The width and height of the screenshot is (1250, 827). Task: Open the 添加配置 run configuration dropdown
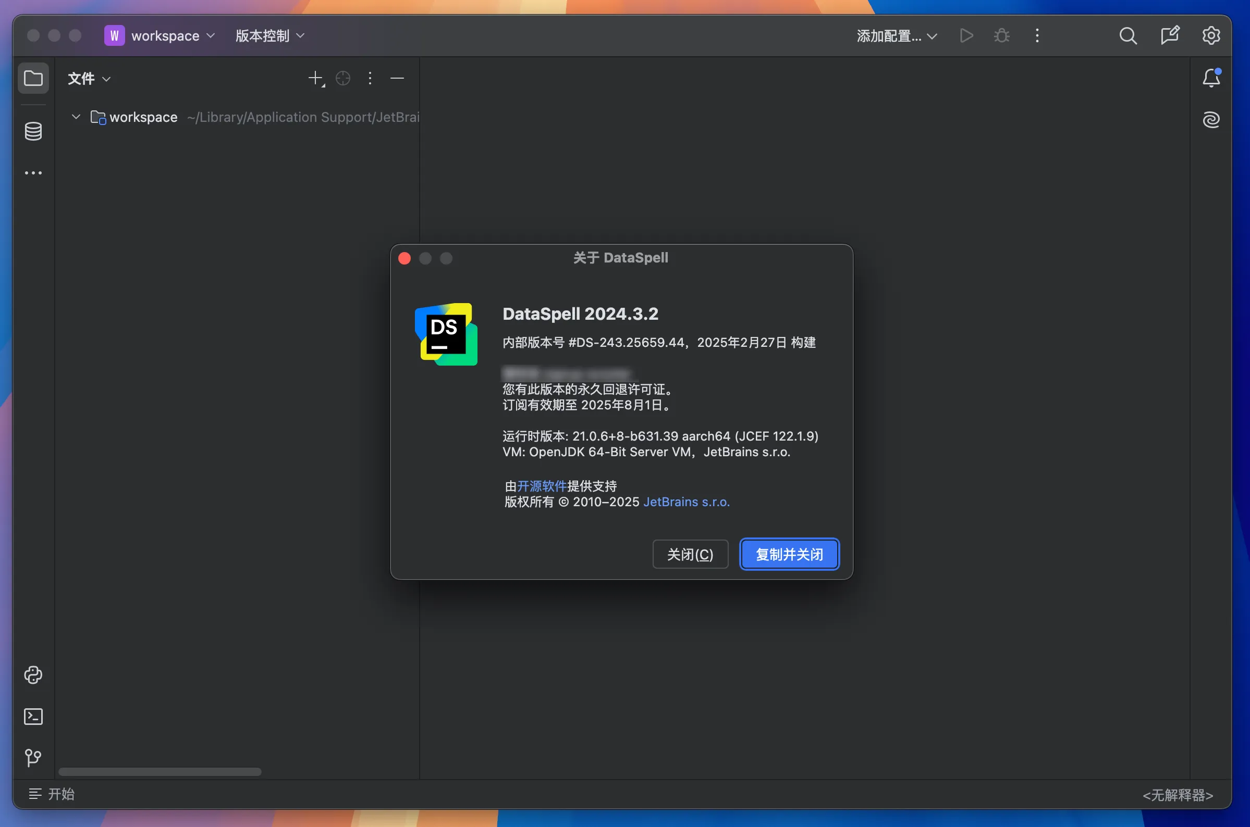[x=897, y=36]
